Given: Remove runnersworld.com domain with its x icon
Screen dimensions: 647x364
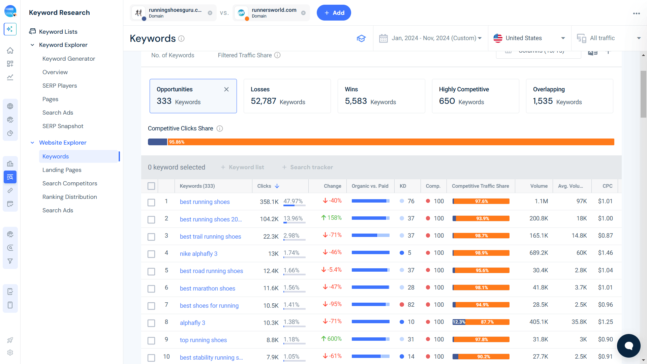Looking at the screenshot, I should (x=303, y=13).
